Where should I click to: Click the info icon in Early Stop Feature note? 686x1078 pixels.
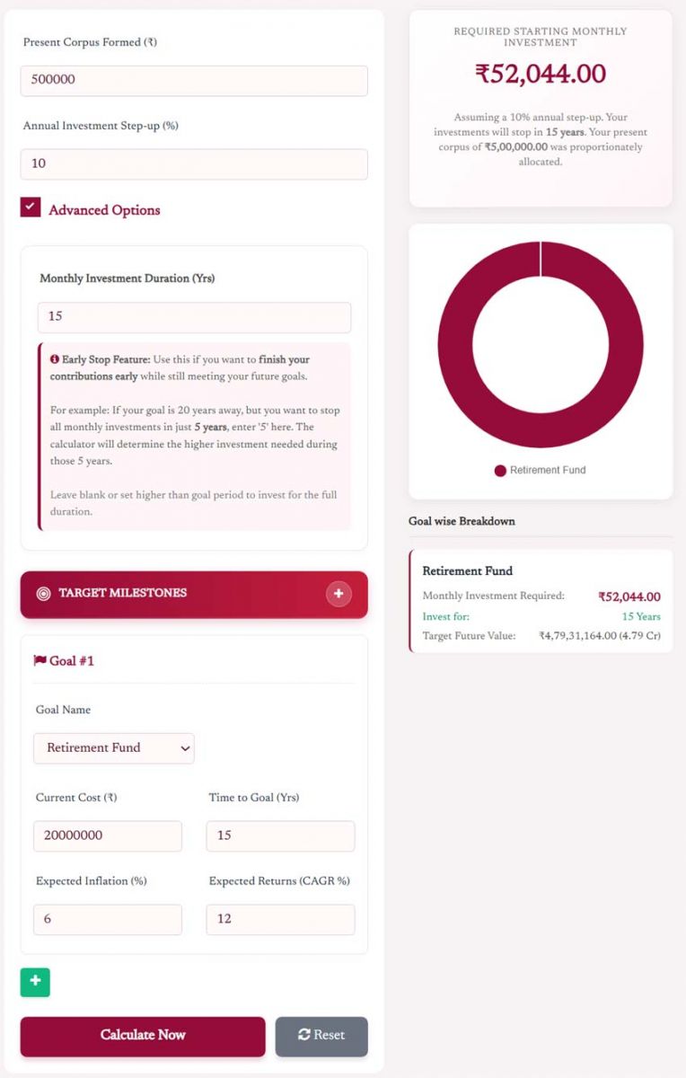[x=55, y=358]
